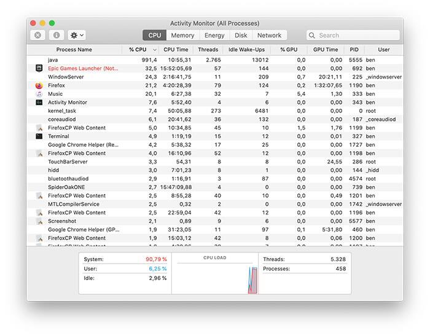Image resolution: width=430 pixels, height=336 pixels.
Task: Click icon of FirefoxCP Web Content PID 1200
Action: 39,238
